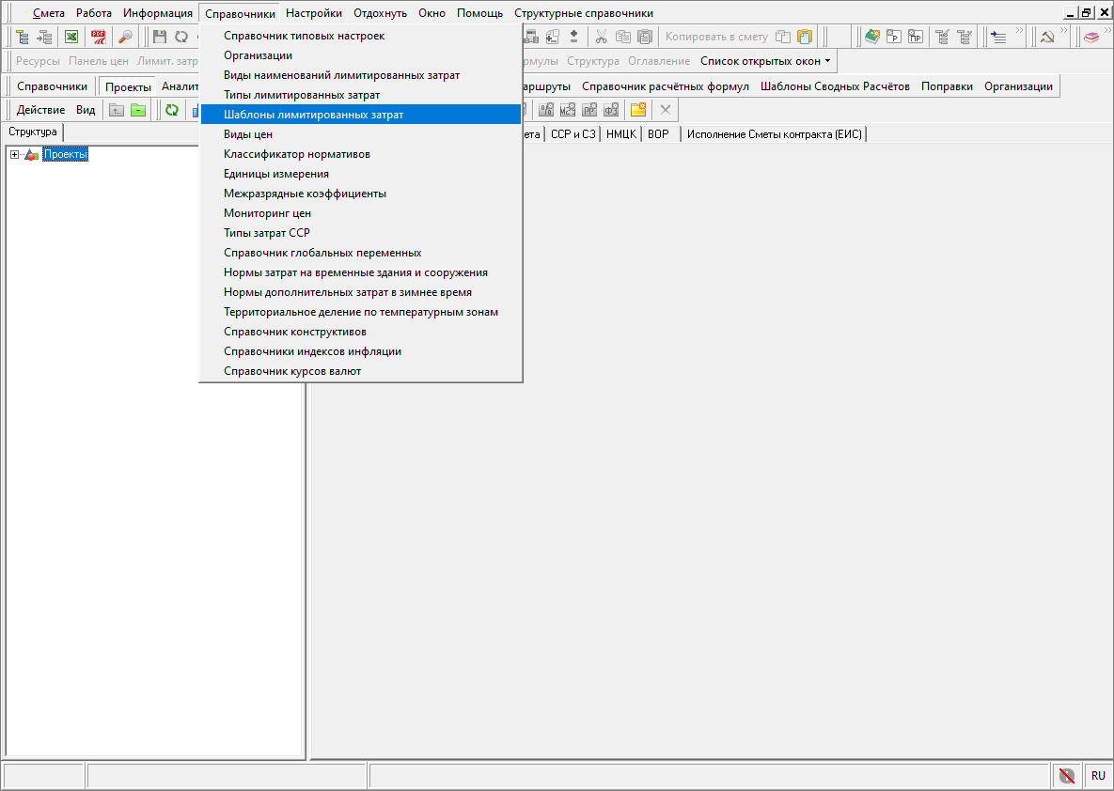Click the Excel export icon

coord(71,37)
